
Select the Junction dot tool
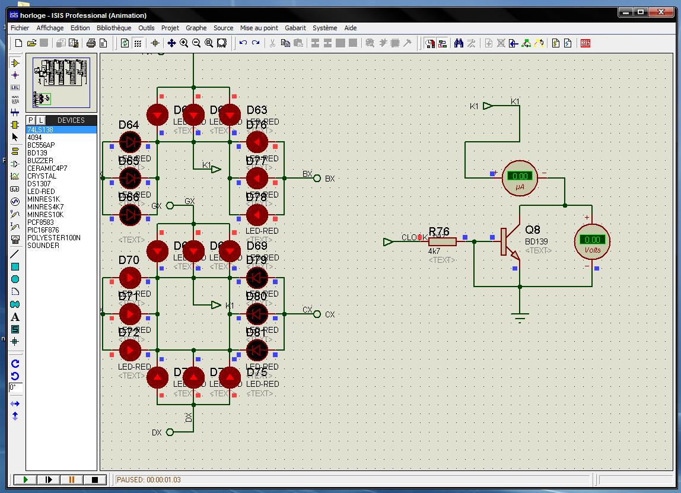coord(15,75)
